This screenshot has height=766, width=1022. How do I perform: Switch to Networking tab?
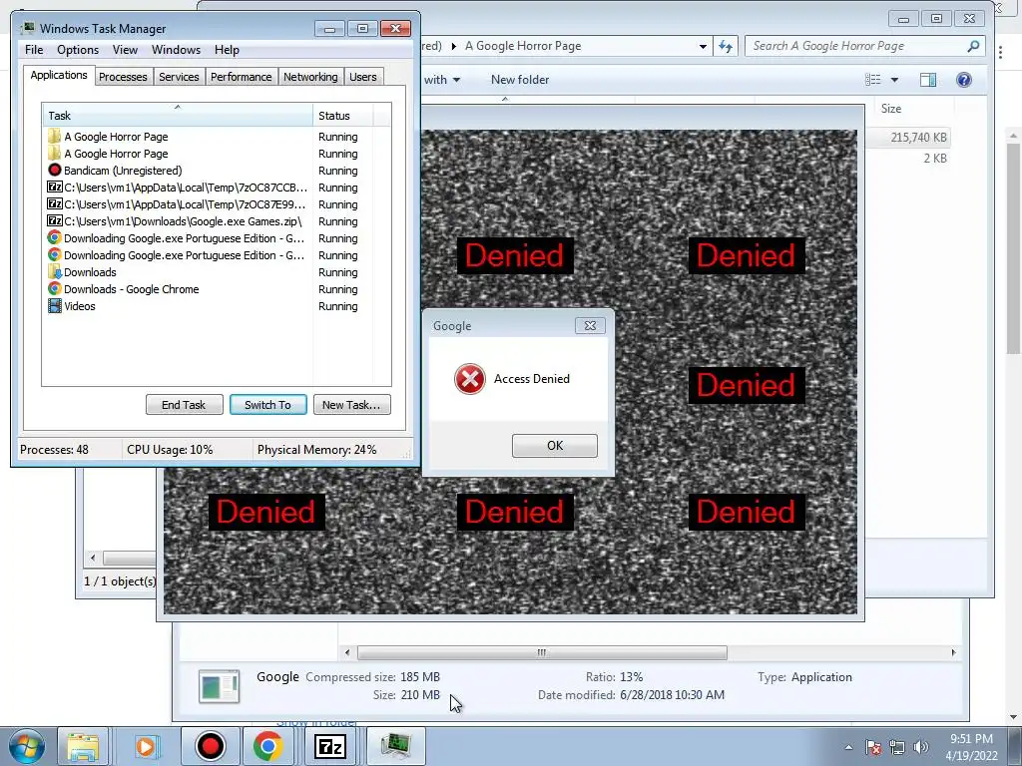tap(310, 77)
